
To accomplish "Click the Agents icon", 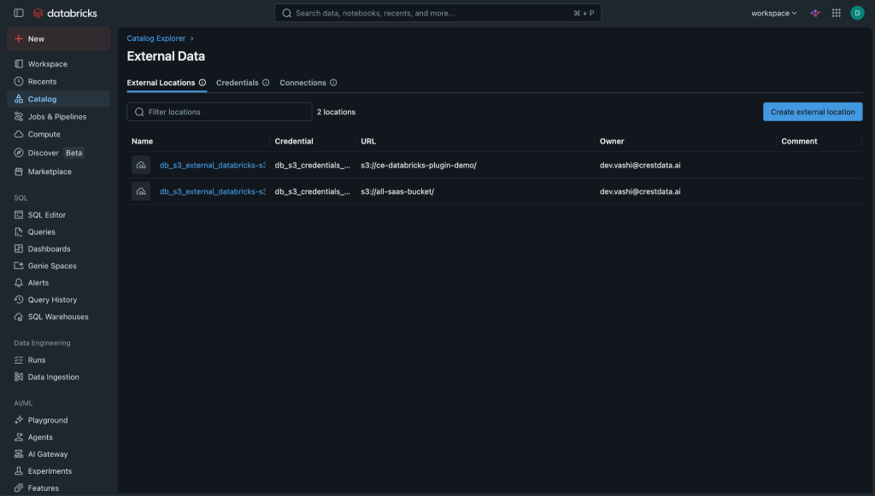I will [19, 437].
